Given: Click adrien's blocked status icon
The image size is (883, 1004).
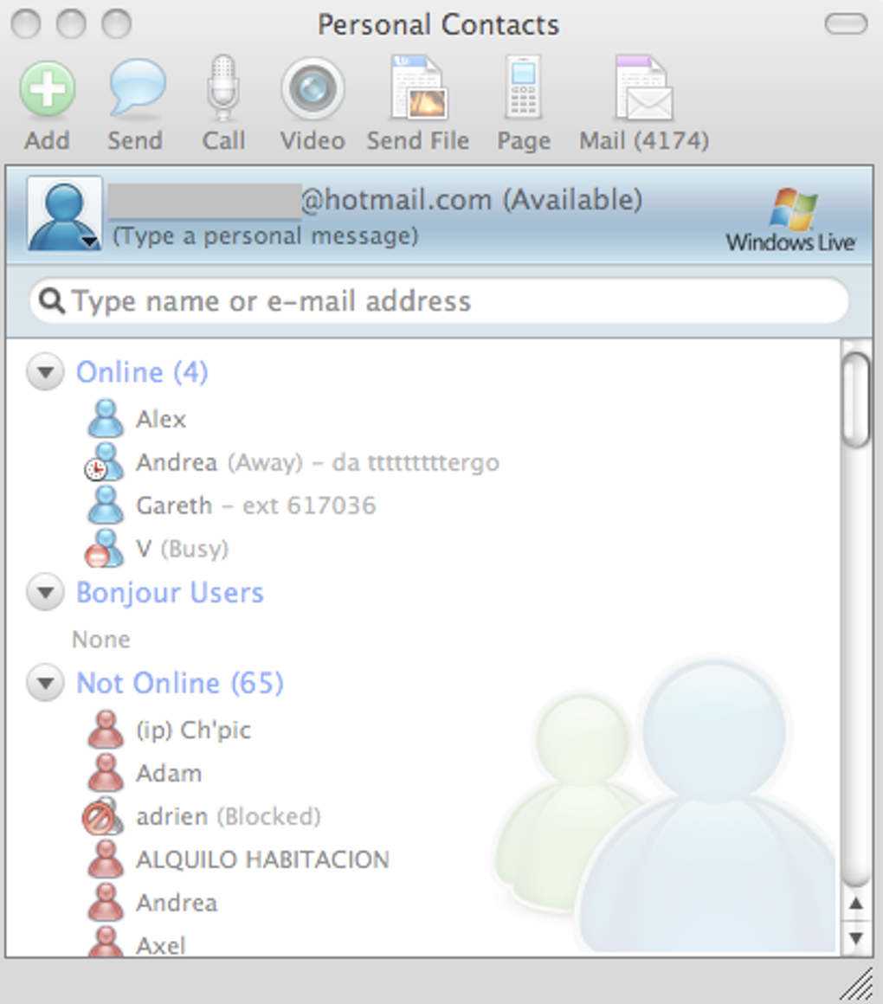Looking at the screenshot, I should point(102,815).
